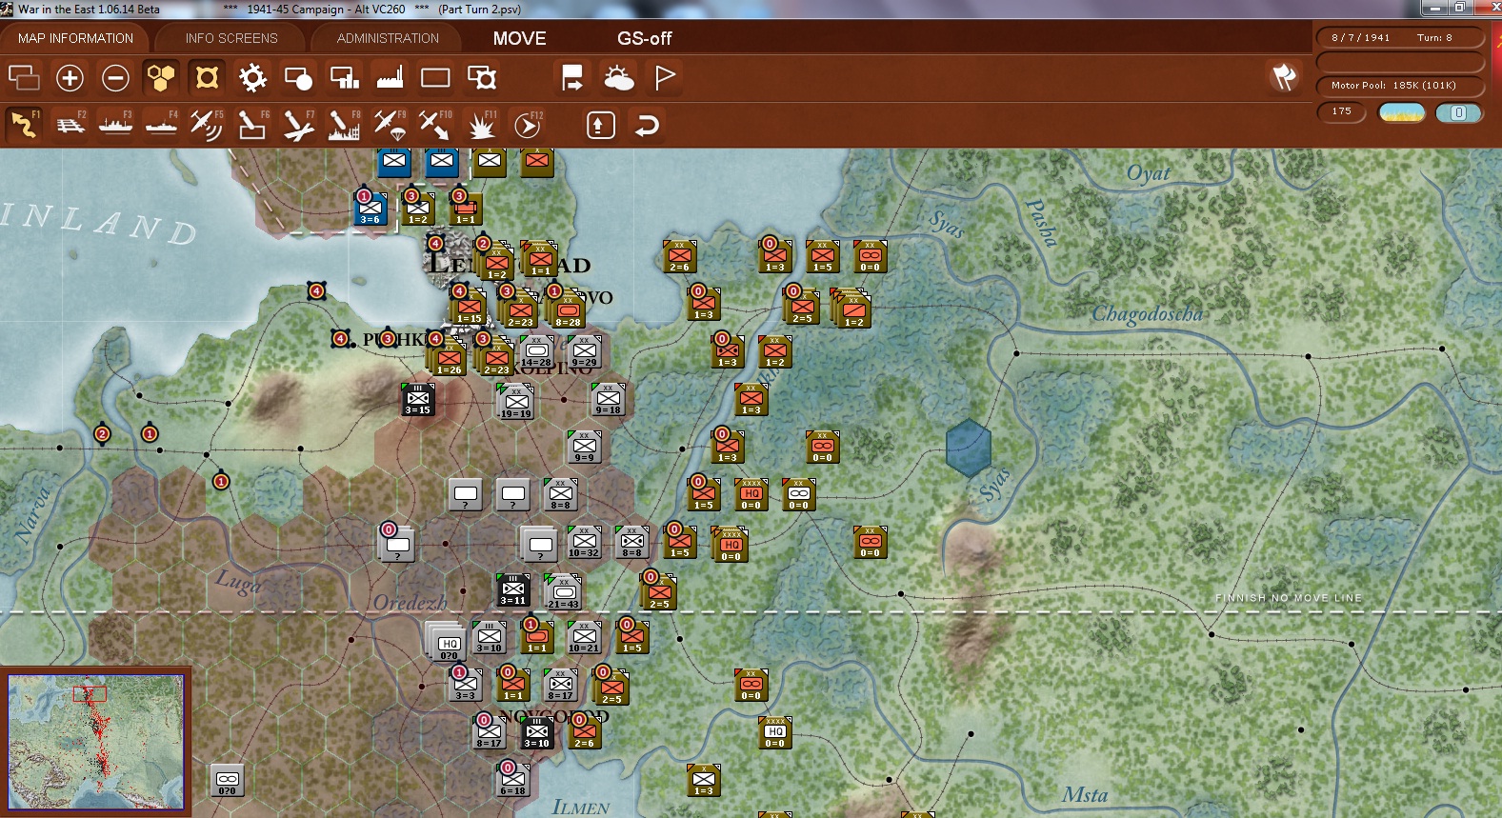Select the black 3=11 unit counter

(x=512, y=590)
